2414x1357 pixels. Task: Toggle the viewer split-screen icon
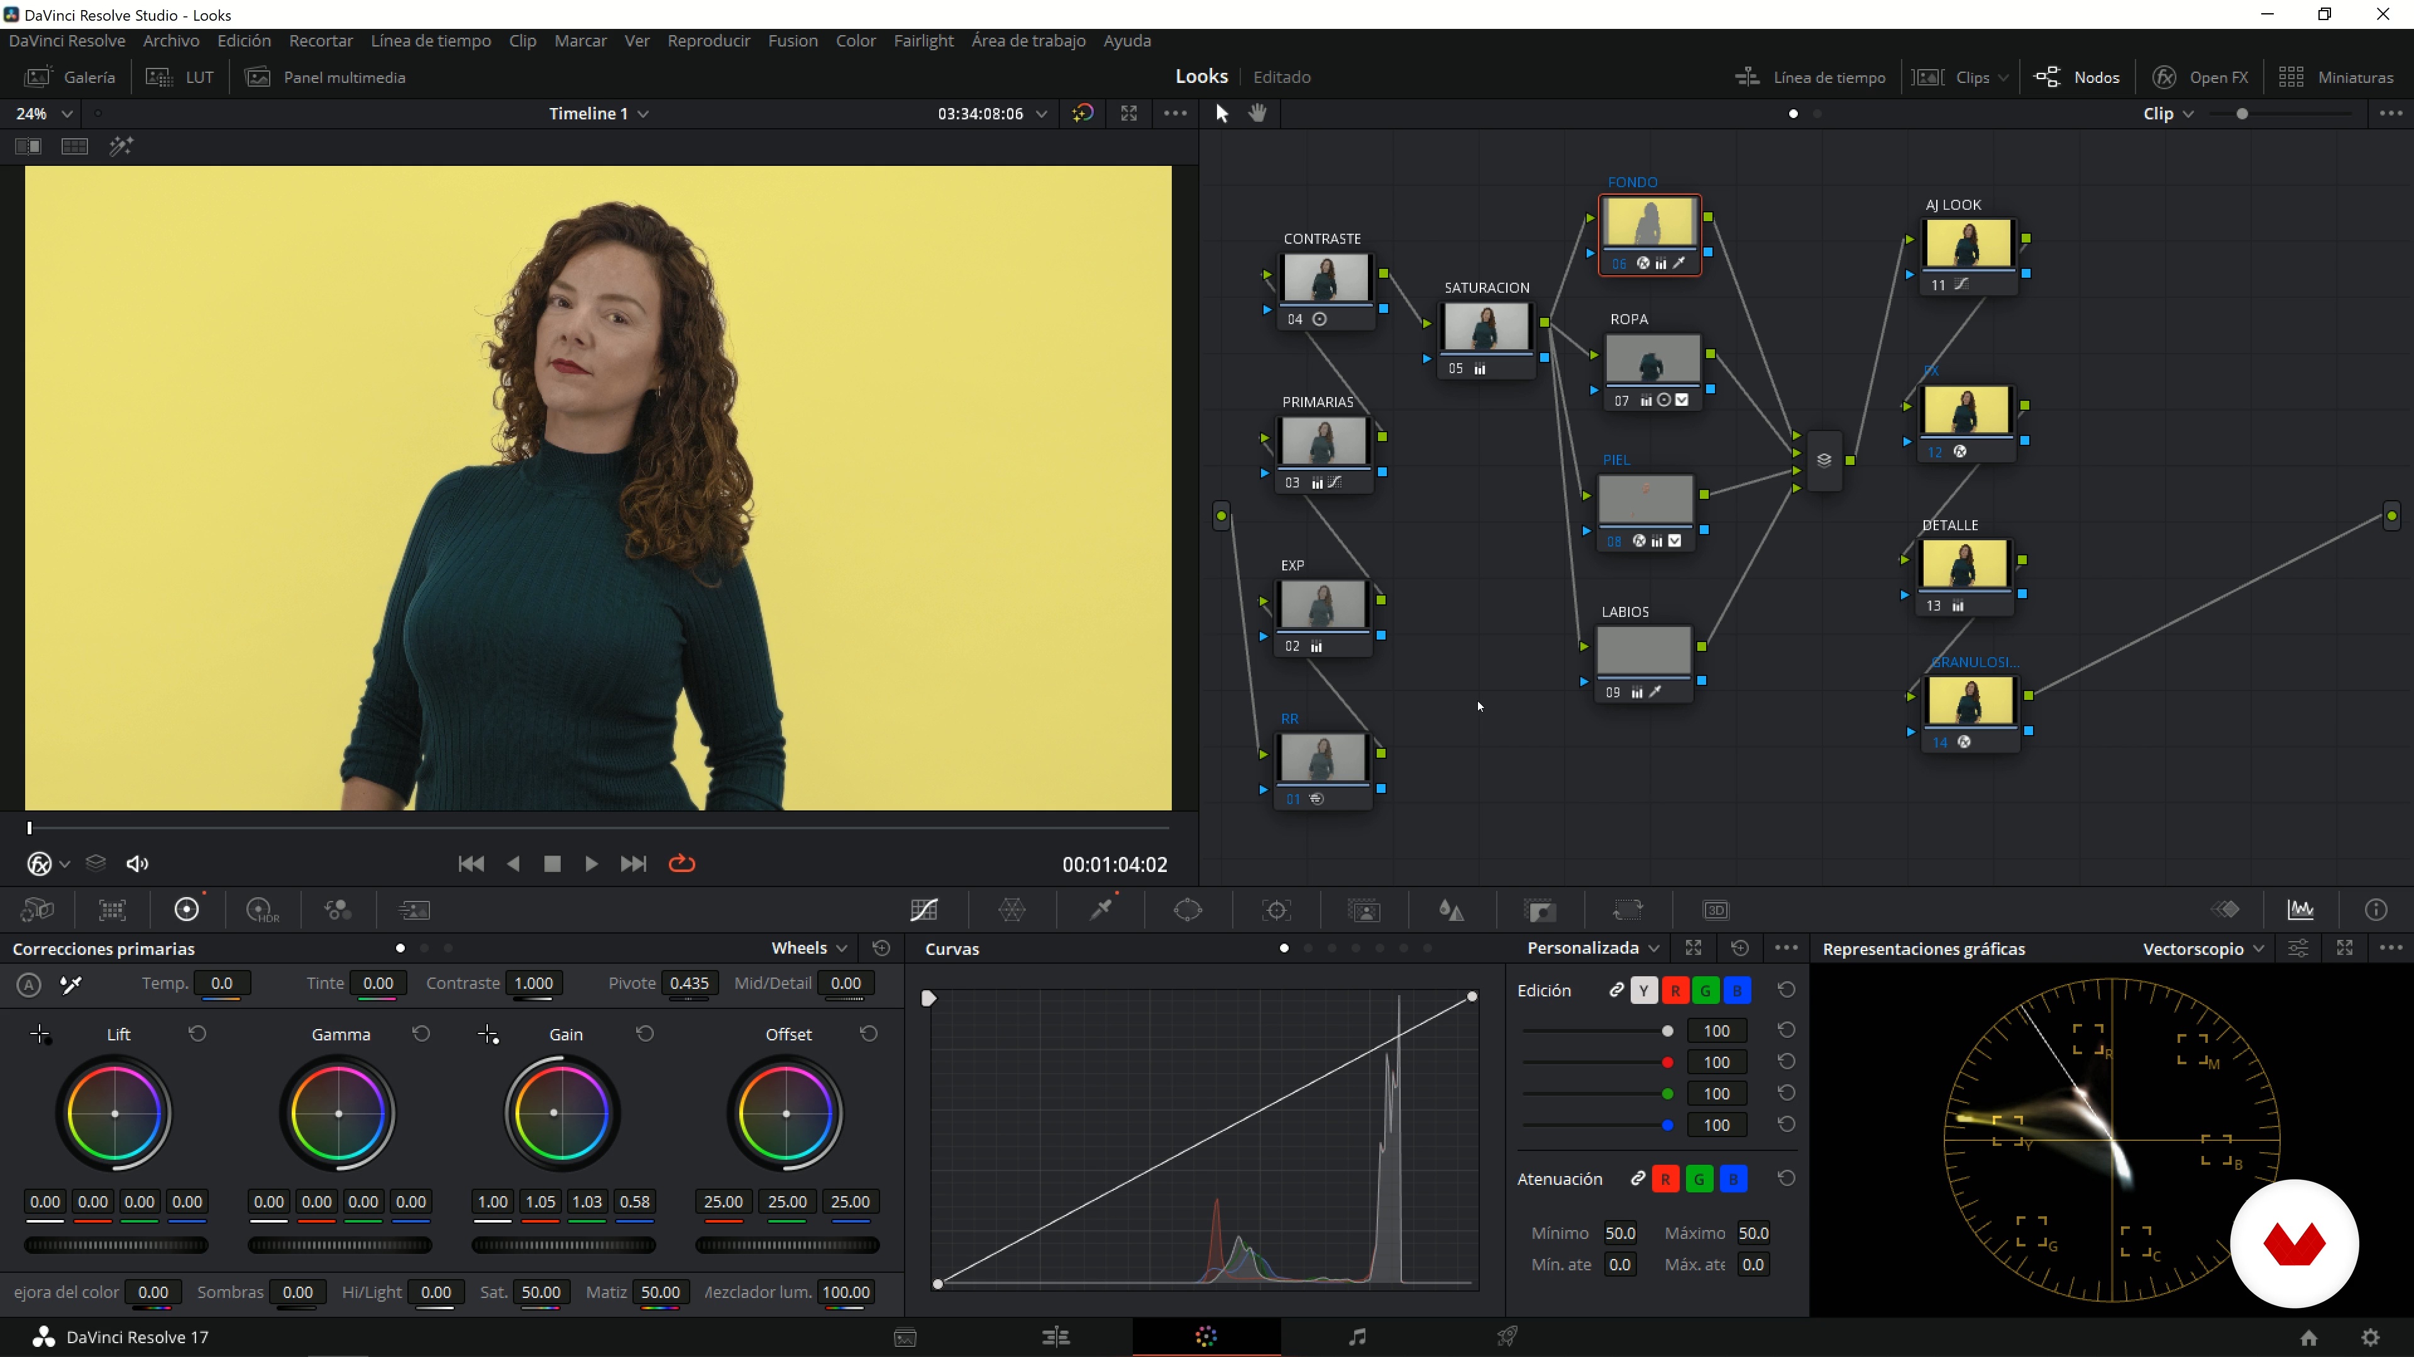[28, 146]
